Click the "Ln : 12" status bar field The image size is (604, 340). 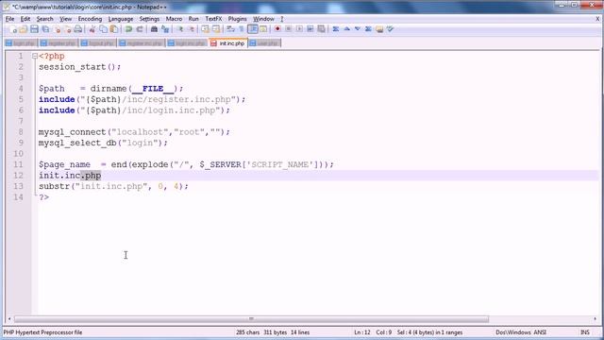point(362,332)
